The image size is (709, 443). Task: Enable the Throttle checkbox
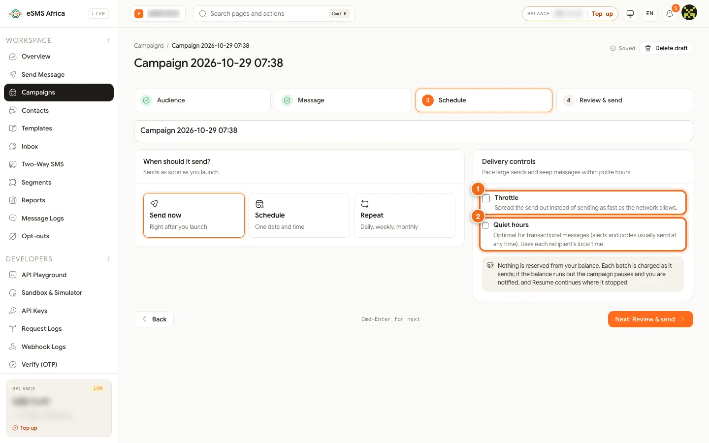(x=486, y=198)
